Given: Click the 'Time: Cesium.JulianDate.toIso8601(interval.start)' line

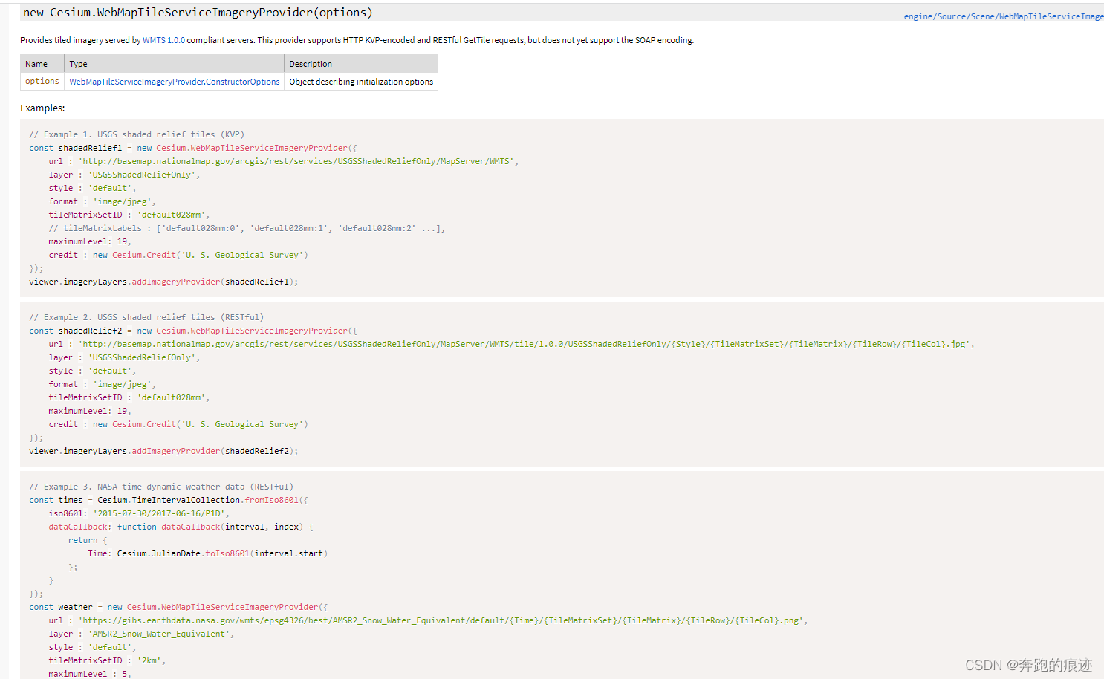Looking at the screenshot, I should coord(207,553).
